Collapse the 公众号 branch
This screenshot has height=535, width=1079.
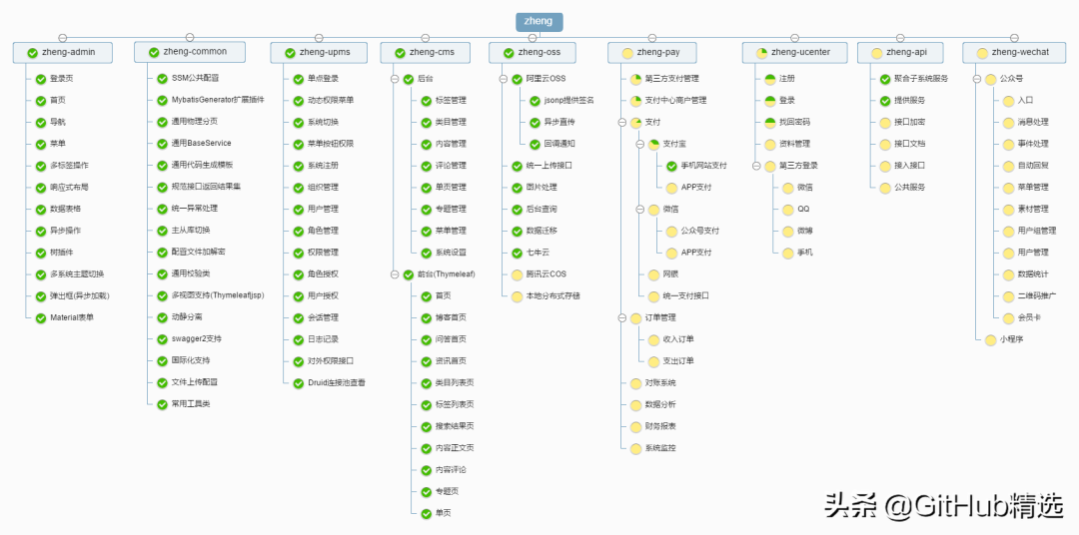tap(976, 79)
